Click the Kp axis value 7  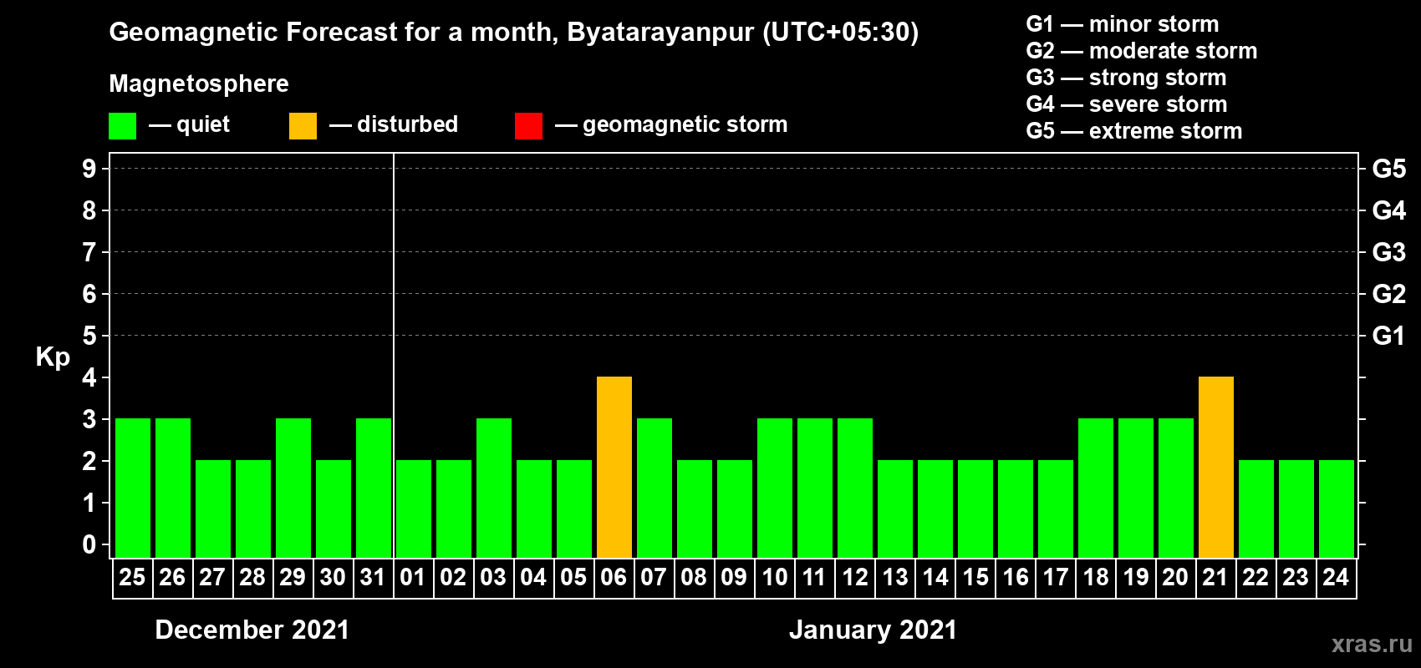pyautogui.click(x=89, y=252)
